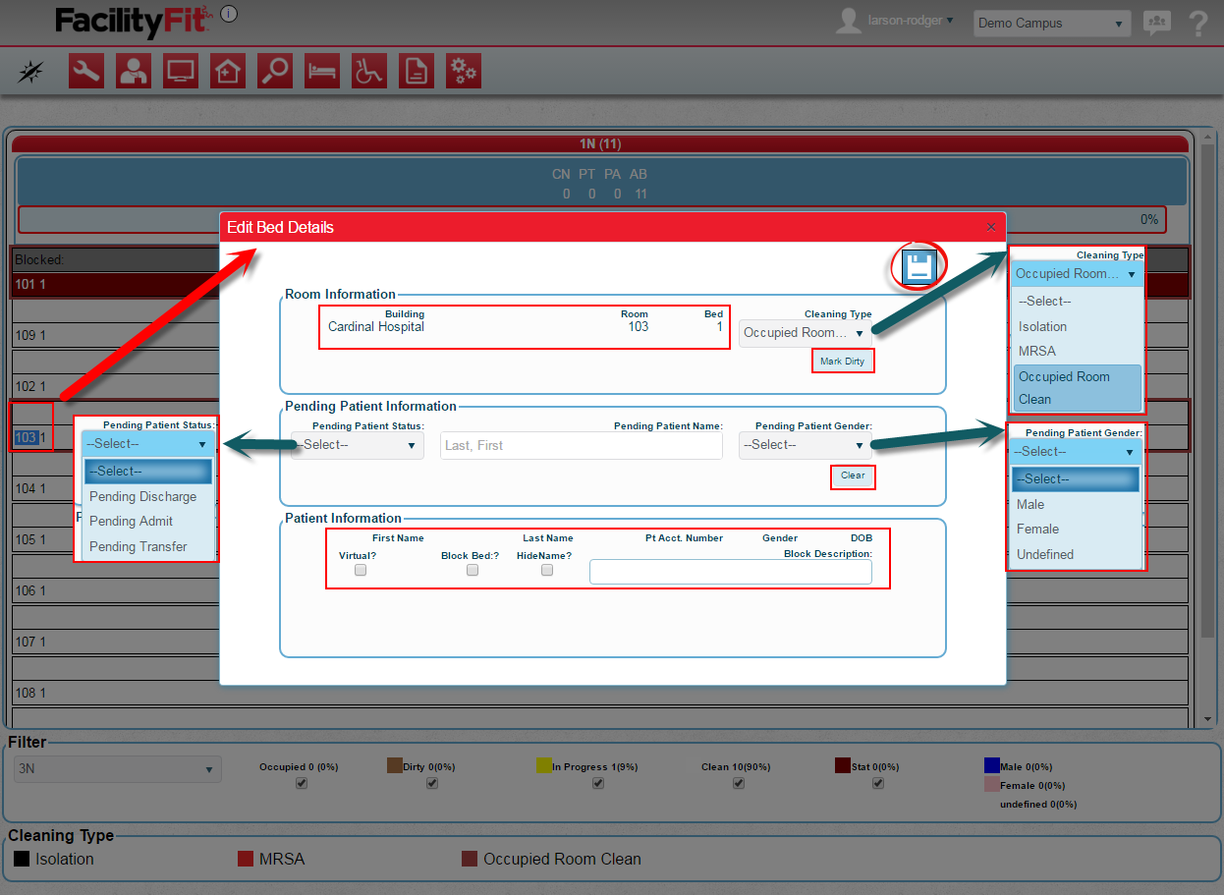
Task: Toggle the HideName? checkbox
Action: 547,570
